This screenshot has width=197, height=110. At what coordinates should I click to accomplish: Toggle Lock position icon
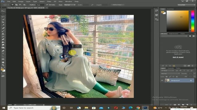173,77
